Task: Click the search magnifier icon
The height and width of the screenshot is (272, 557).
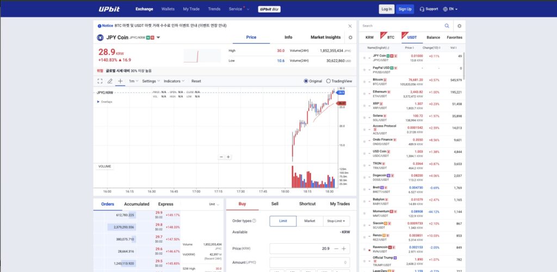Action: click(x=447, y=26)
